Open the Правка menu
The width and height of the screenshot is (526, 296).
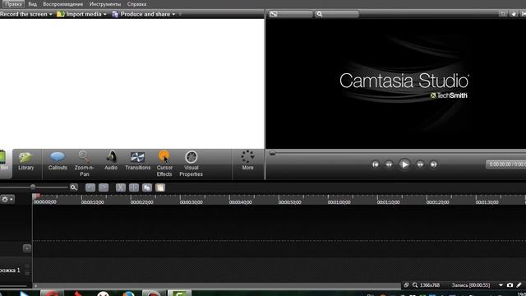coord(13,4)
